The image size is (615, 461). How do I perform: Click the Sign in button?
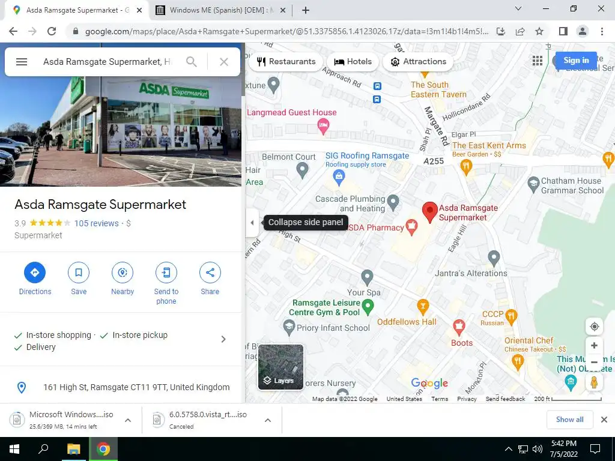576,61
